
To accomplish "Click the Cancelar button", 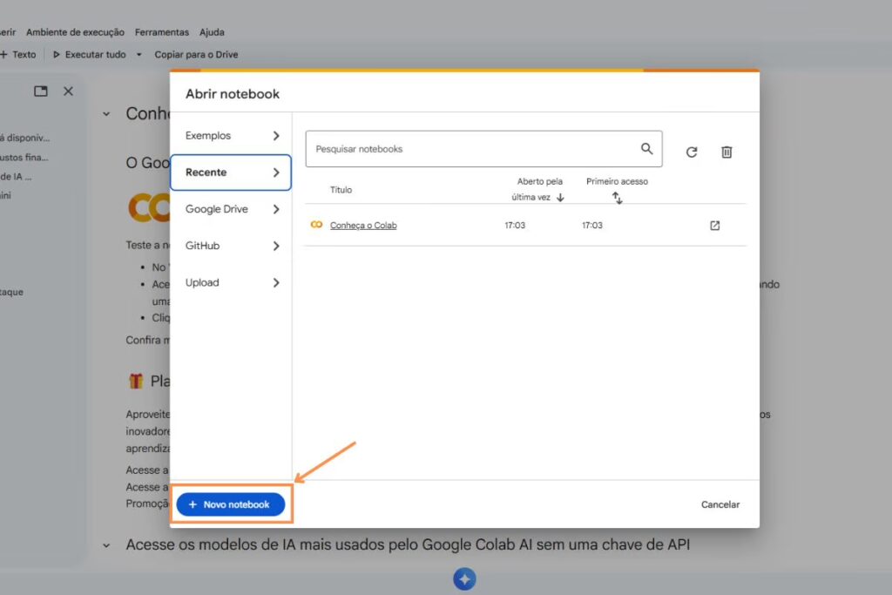I will [x=720, y=504].
